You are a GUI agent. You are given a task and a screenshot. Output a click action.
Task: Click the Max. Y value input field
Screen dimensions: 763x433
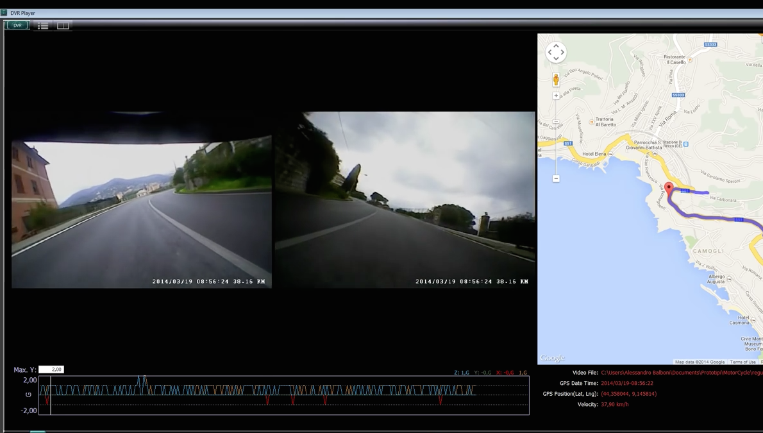51,369
